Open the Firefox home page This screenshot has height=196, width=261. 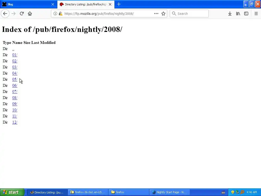pos(30,14)
